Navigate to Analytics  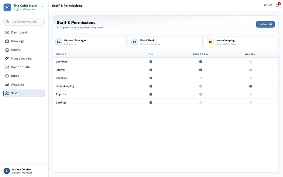pos(24,84)
